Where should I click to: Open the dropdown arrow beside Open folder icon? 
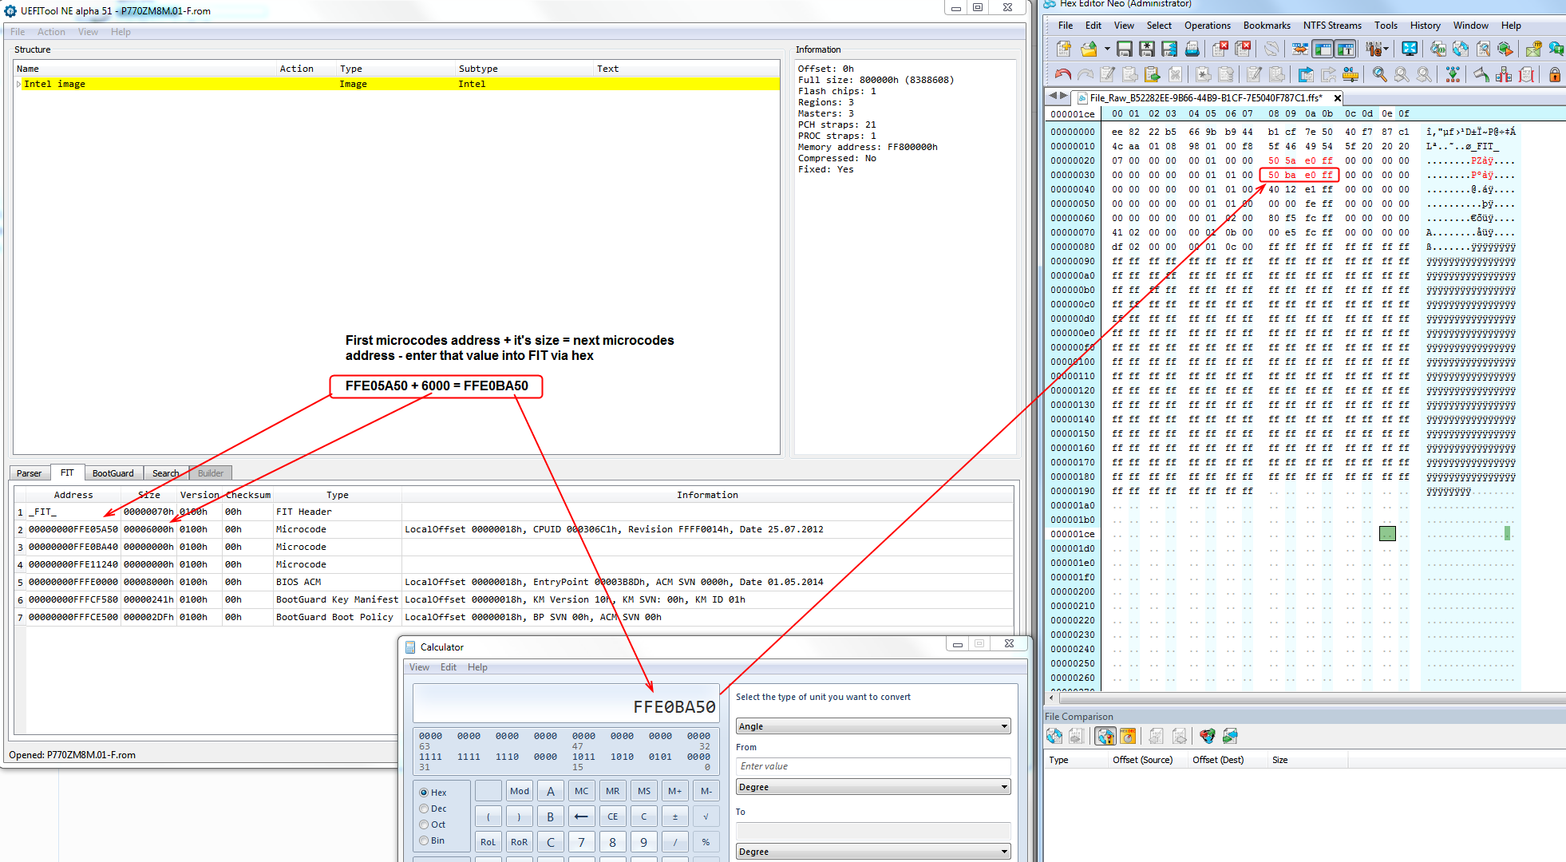click(1107, 49)
